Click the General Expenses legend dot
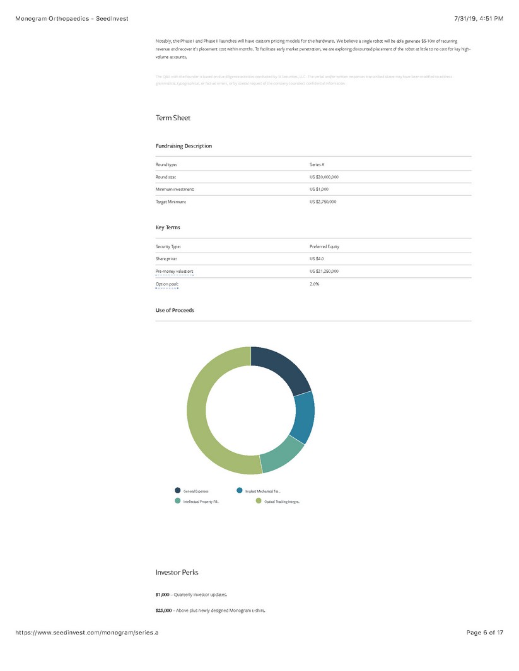Viewport: 519px width, 671px height. pyautogui.click(x=178, y=491)
